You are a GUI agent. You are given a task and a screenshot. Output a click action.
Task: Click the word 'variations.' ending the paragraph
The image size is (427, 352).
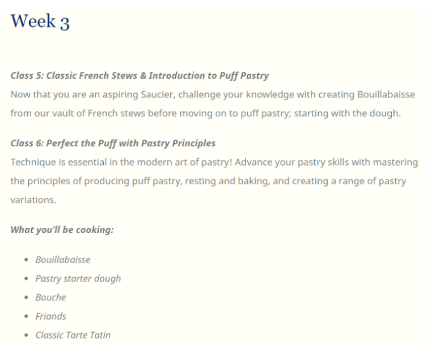(x=33, y=200)
